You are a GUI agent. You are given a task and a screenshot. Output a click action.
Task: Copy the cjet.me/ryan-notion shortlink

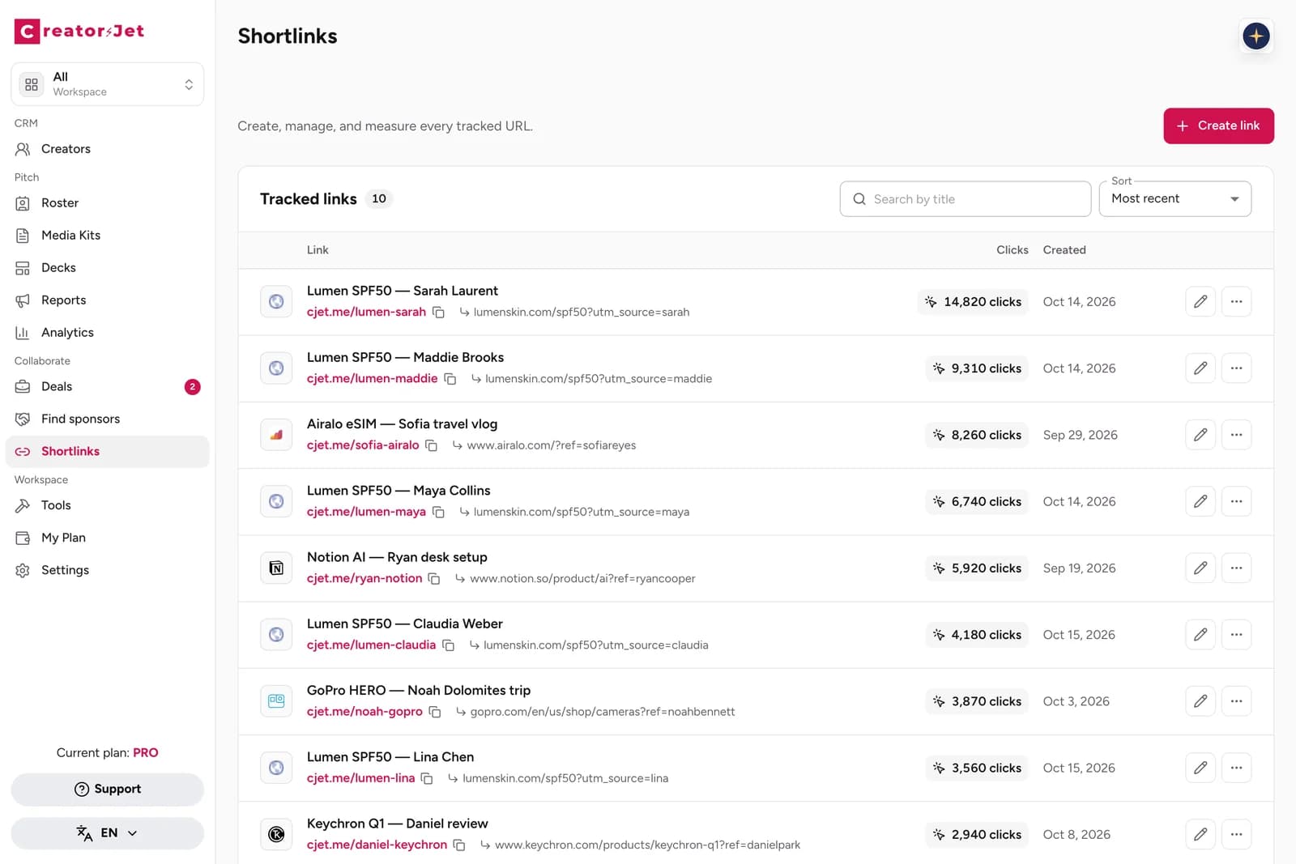click(x=434, y=579)
